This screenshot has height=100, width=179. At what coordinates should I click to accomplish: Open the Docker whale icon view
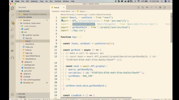click(x=12, y=51)
